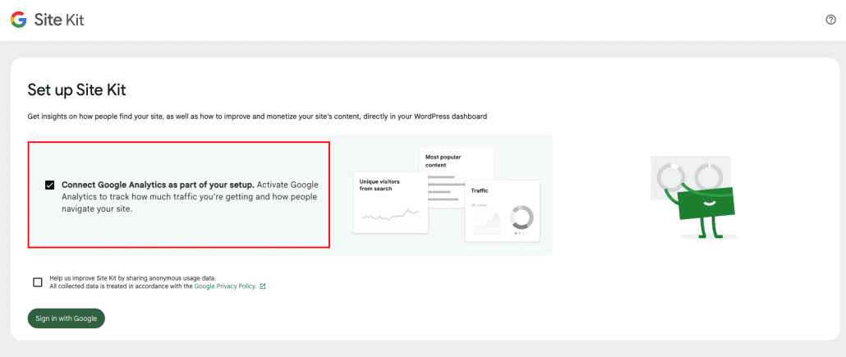Click the 'Get insights on how people find' description
The height and width of the screenshot is (357, 846).
point(257,116)
